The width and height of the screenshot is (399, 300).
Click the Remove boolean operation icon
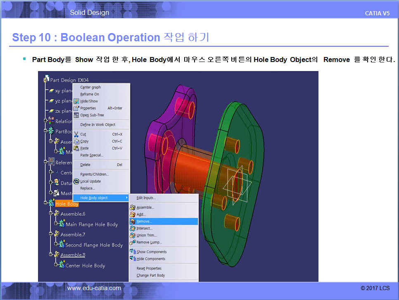(133, 221)
